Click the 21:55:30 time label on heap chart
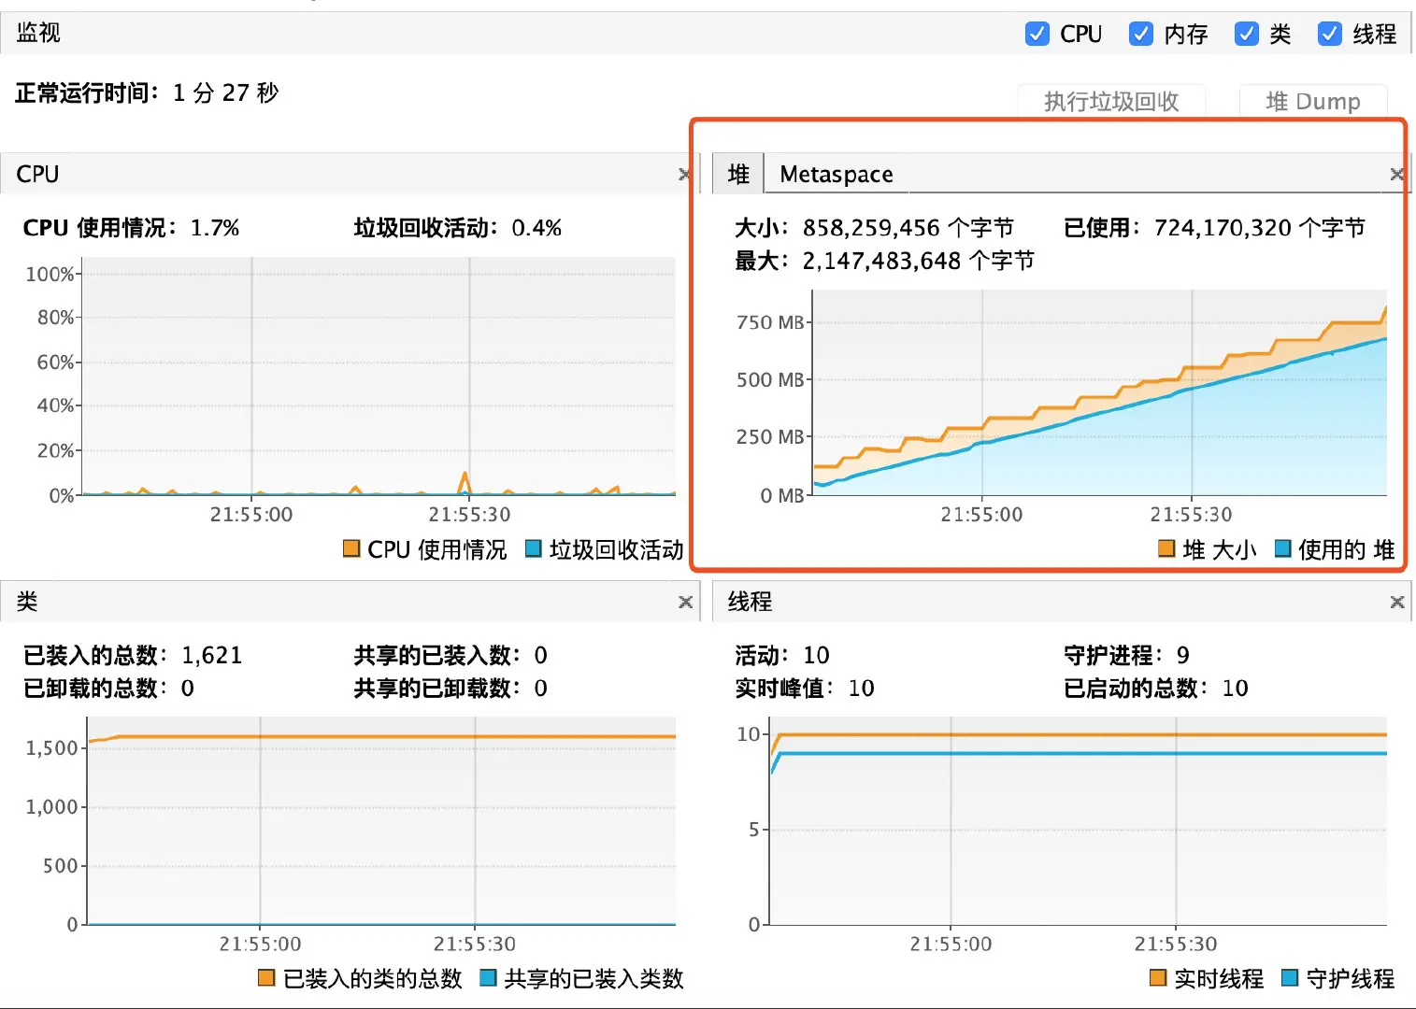 tap(1191, 515)
